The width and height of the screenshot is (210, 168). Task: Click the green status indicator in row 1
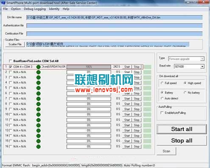(38, 67)
